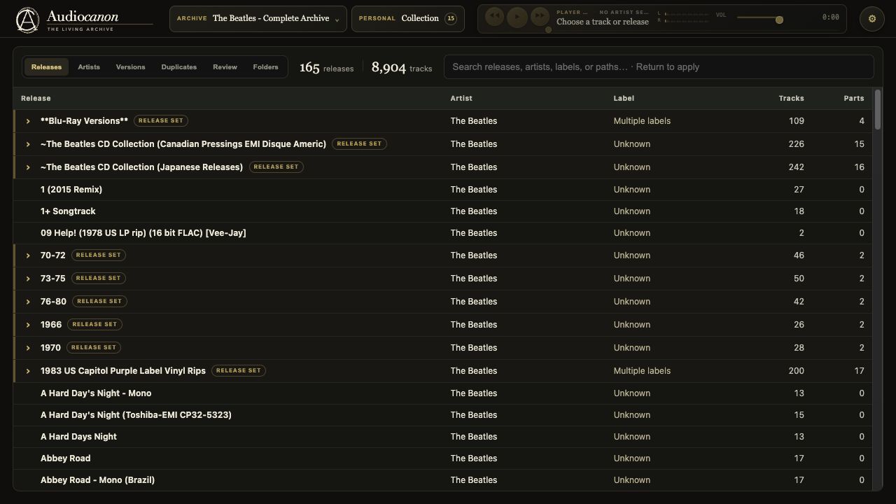Viewport: 896px width, 504px height.
Task: Switch to the Duplicates tab
Action: point(178,67)
